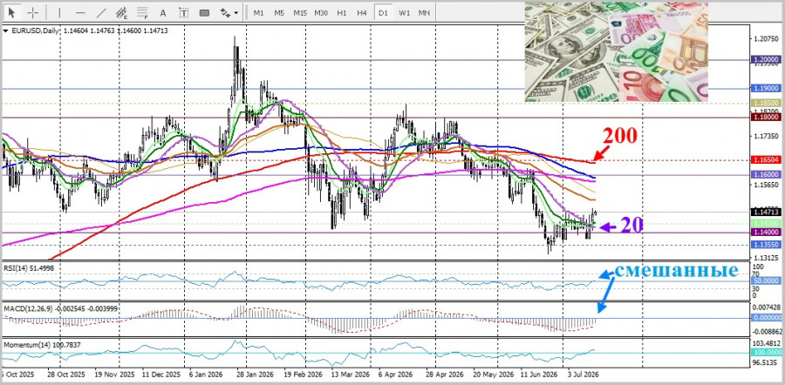The width and height of the screenshot is (785, 385).
Task: Open the arrows tool dropdown arrow
Action: click(x=235, y=13)
